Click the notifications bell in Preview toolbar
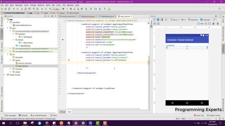This screenshot has width=225, height=126. point(218,23)
